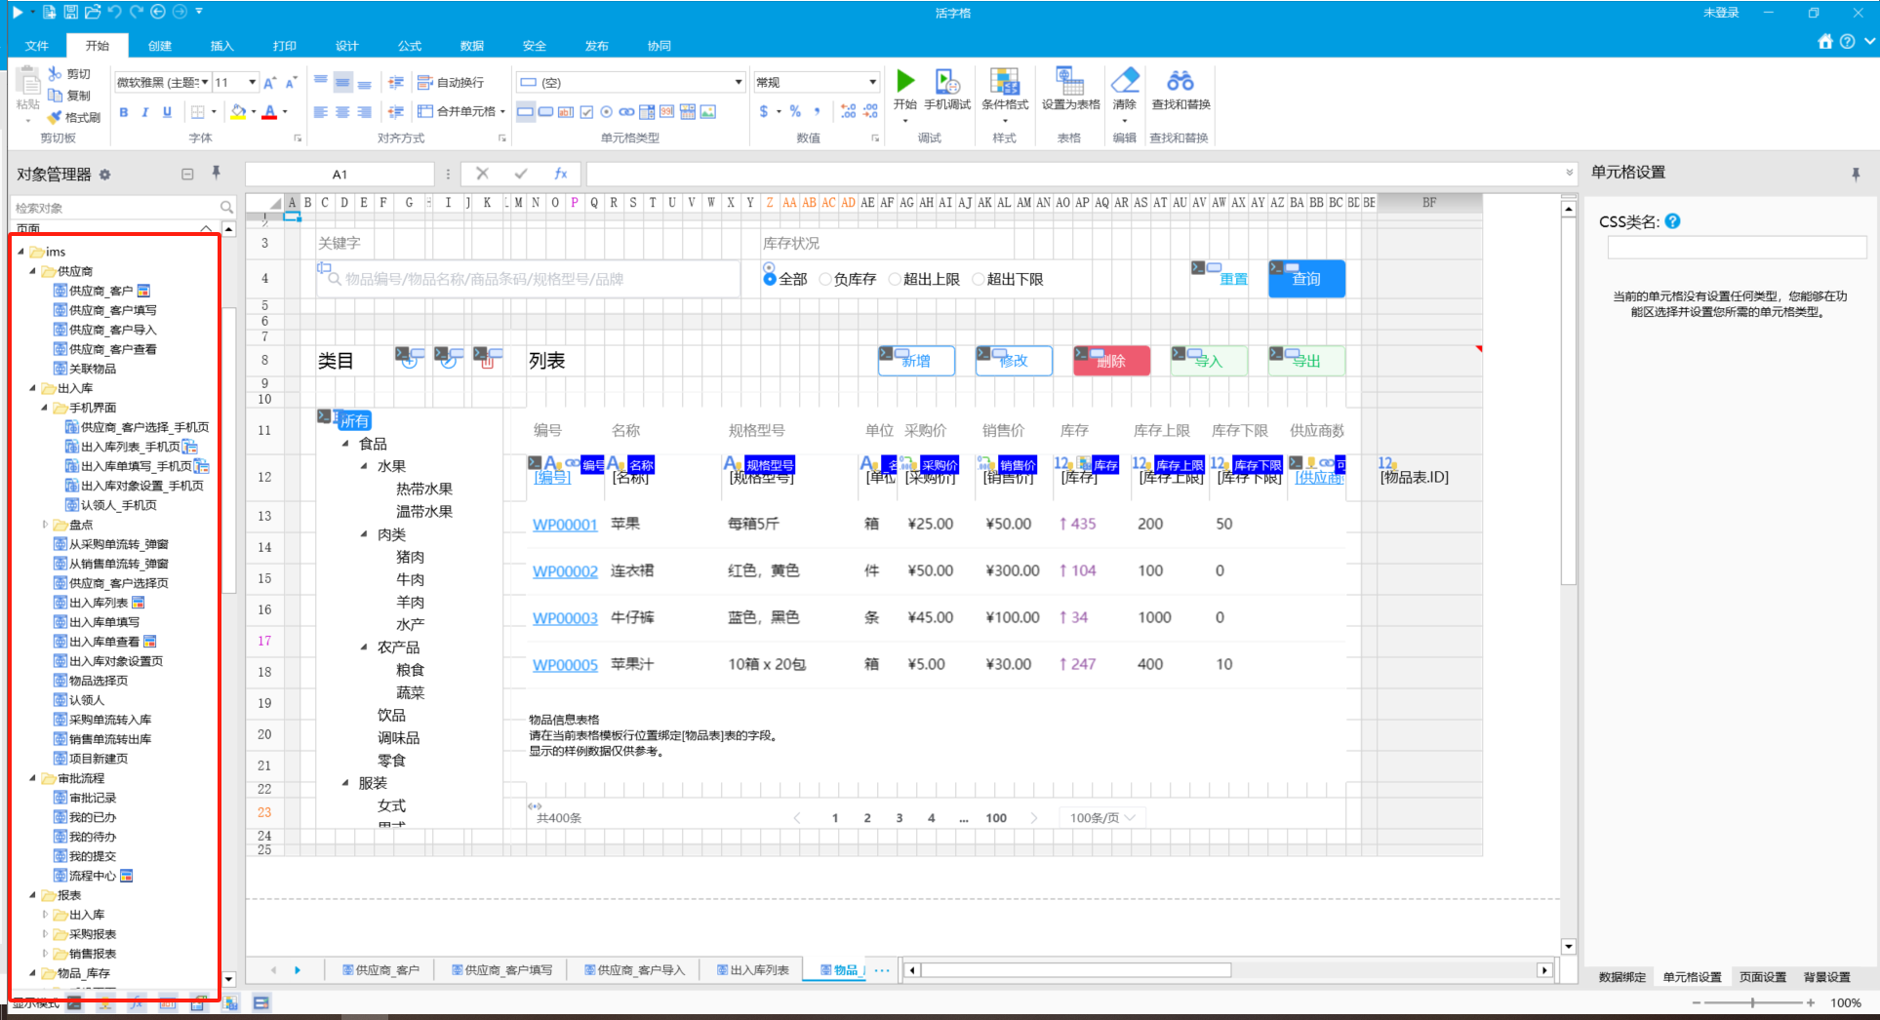Collapse the 供应商 folder in object tree
1880x1020 pixels.
(33, 271)
